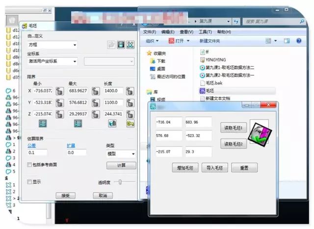Open the 编辑(E) menu
314x229 pixels.
pos(168,32)
